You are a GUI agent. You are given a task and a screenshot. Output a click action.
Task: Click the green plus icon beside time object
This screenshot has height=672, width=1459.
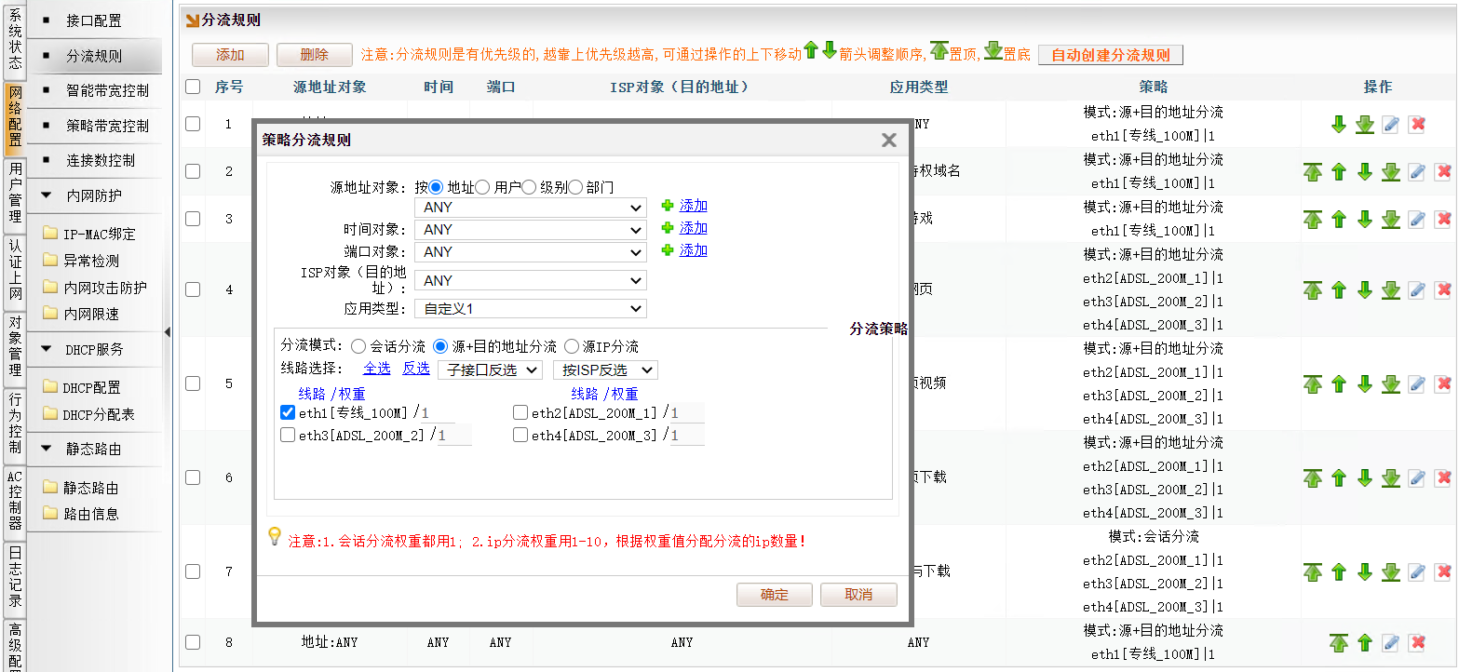(x=666, y=228)
